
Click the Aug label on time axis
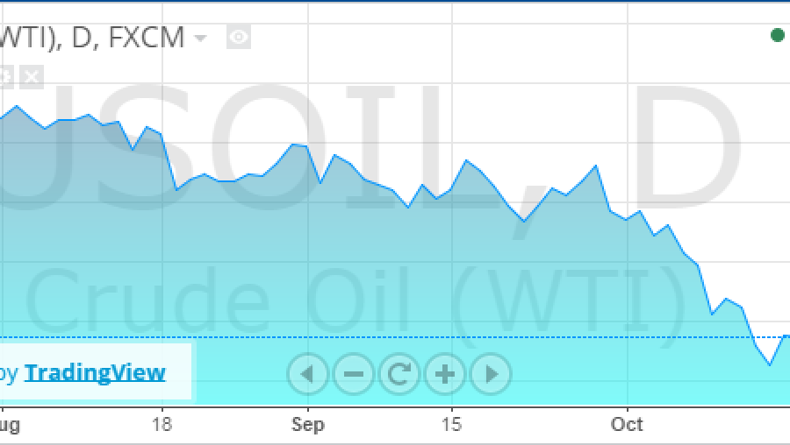(10, 426)
